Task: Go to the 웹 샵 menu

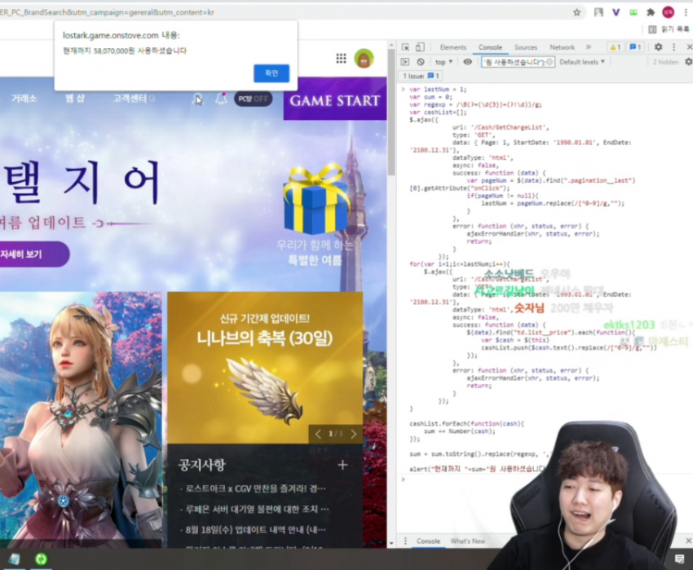Action: [75, 98]
